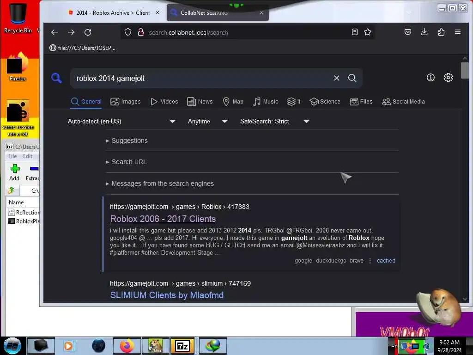
Task: Click the Extract button in 7-Zip window
Action: click(33, 173)
